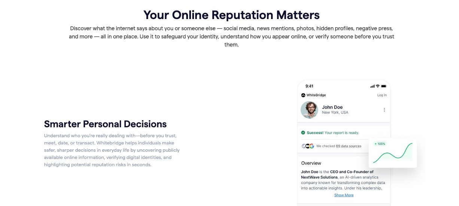Screen dimensions: 459x206
Task: Click the John Doe name label
Action: [332, 107]
